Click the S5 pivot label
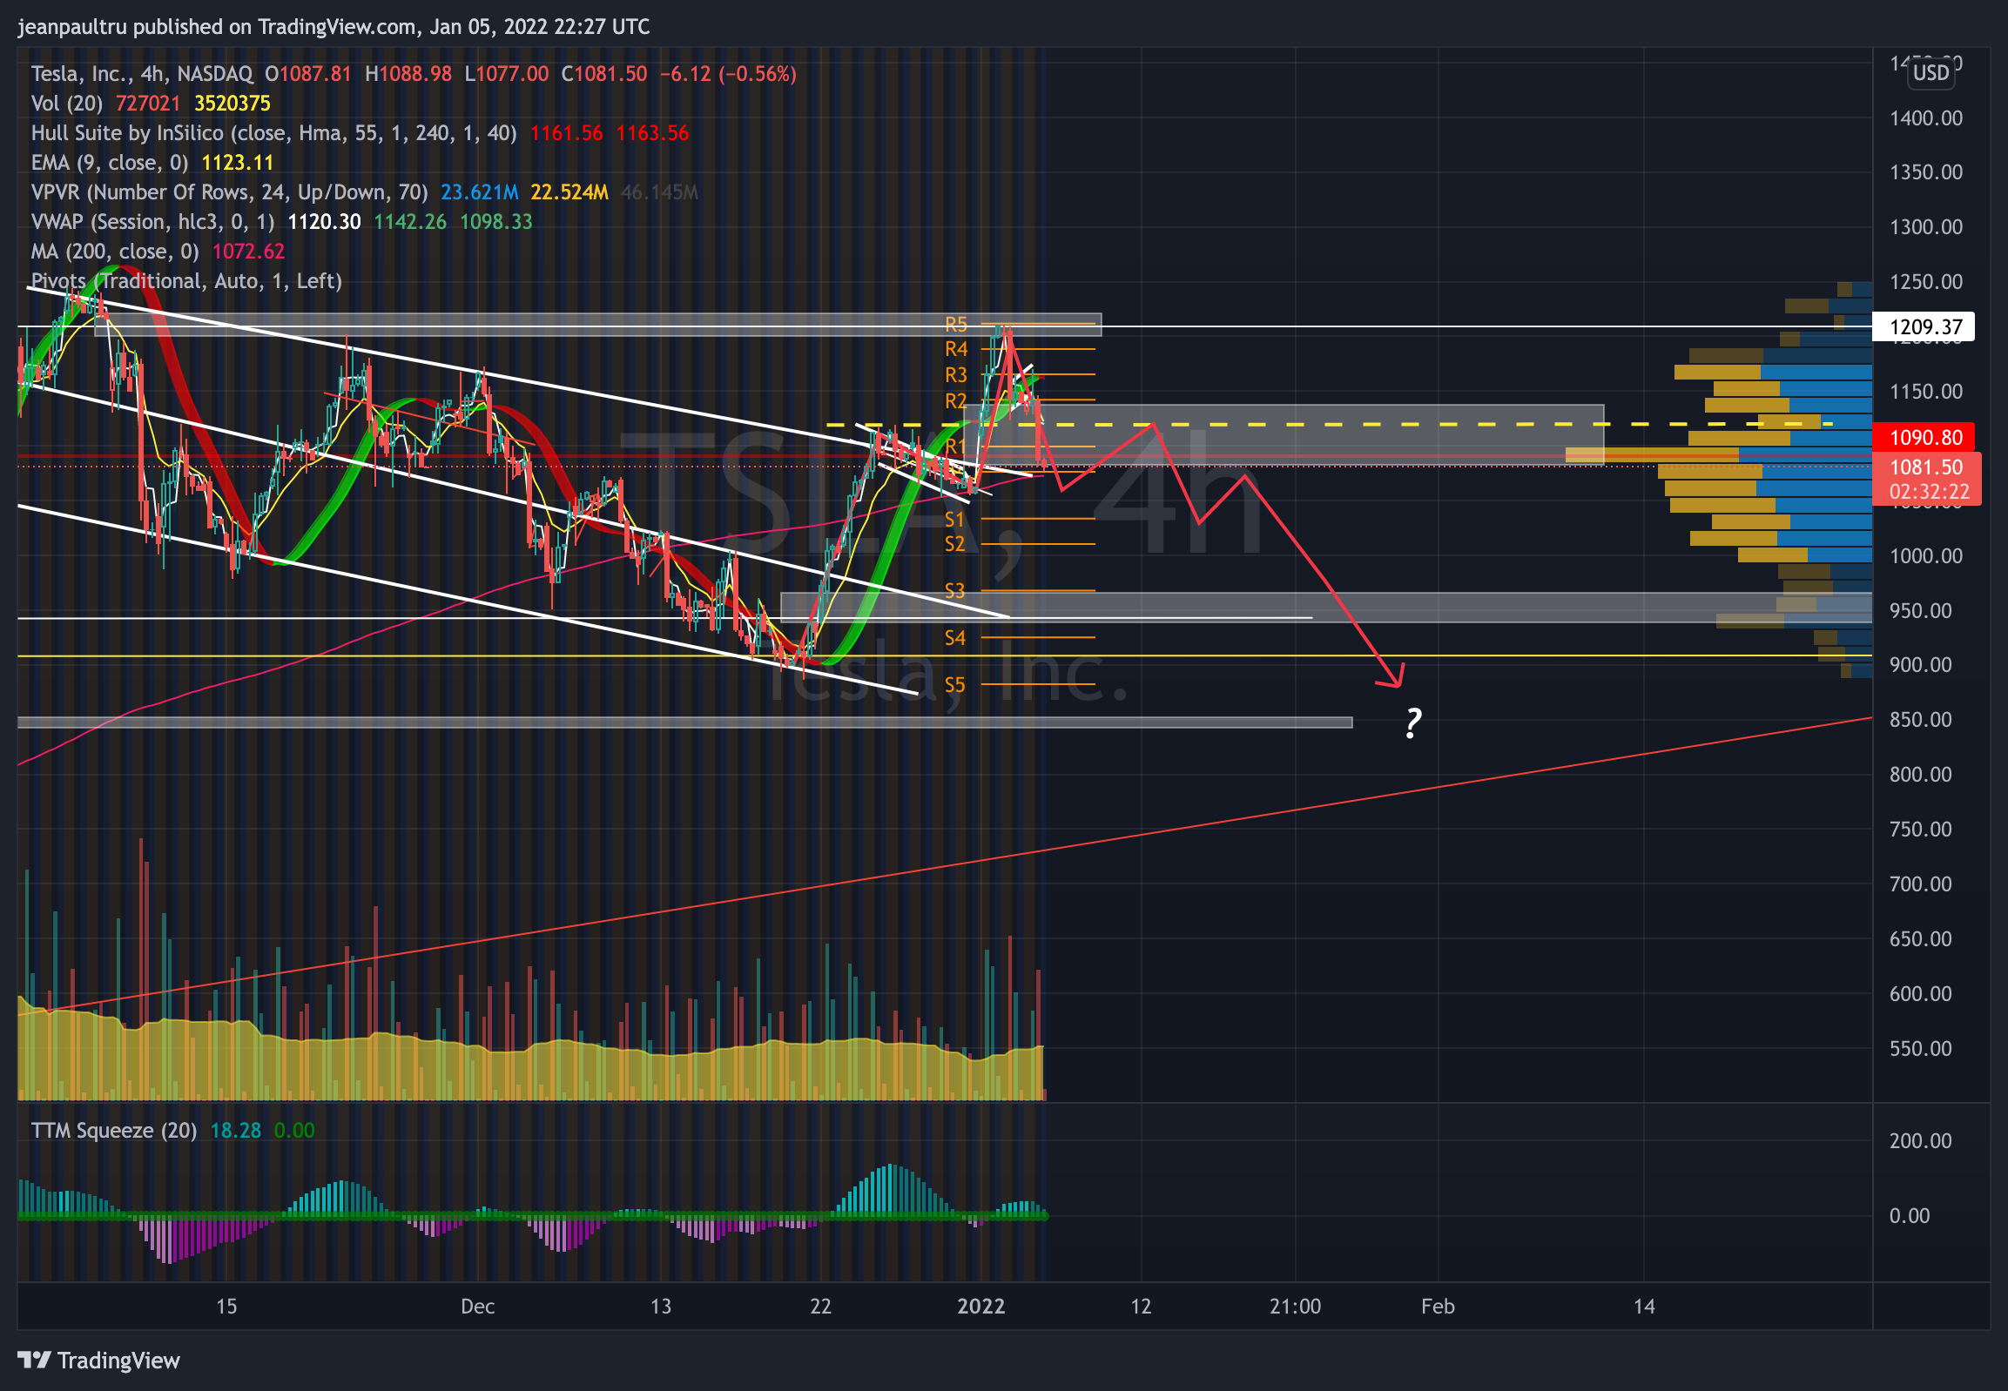Image resolution: width=2008 pixels, height=1391 pixels. coord(954,686)
